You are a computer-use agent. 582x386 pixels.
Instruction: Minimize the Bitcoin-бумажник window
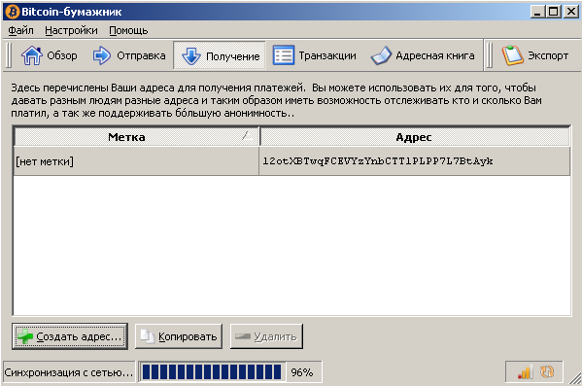tap(537, 12)
